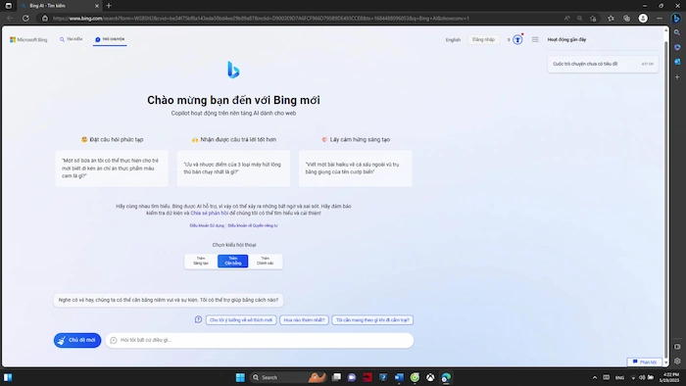Open Điều khoản về Quyền riêng tư link
686x386 pixels.
(x=253, y=225)
